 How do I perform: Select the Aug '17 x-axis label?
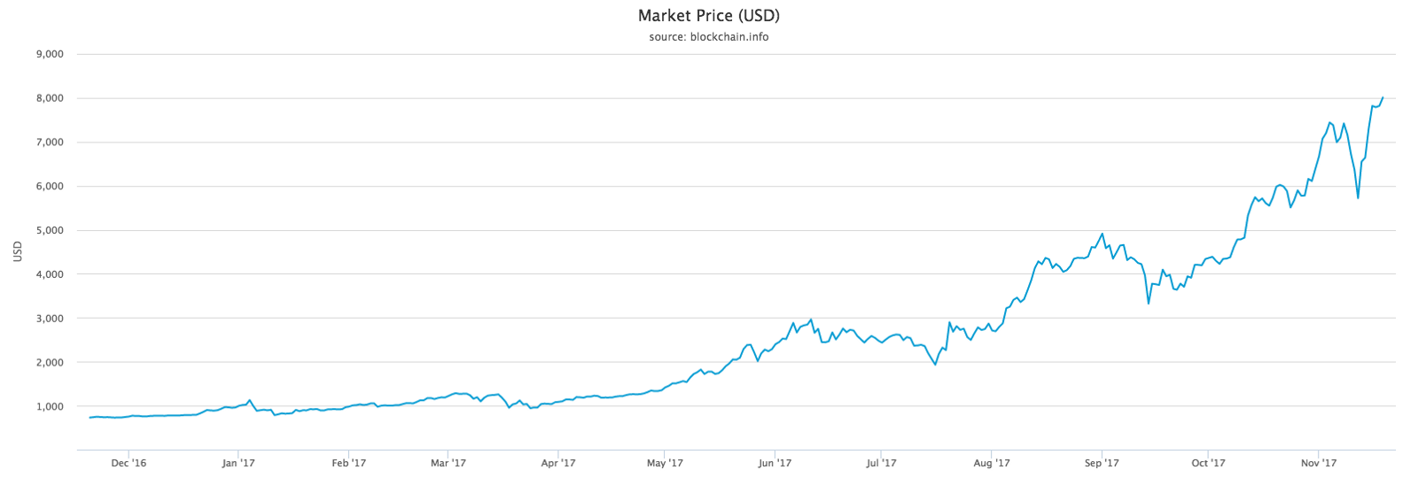pos(992,463)
